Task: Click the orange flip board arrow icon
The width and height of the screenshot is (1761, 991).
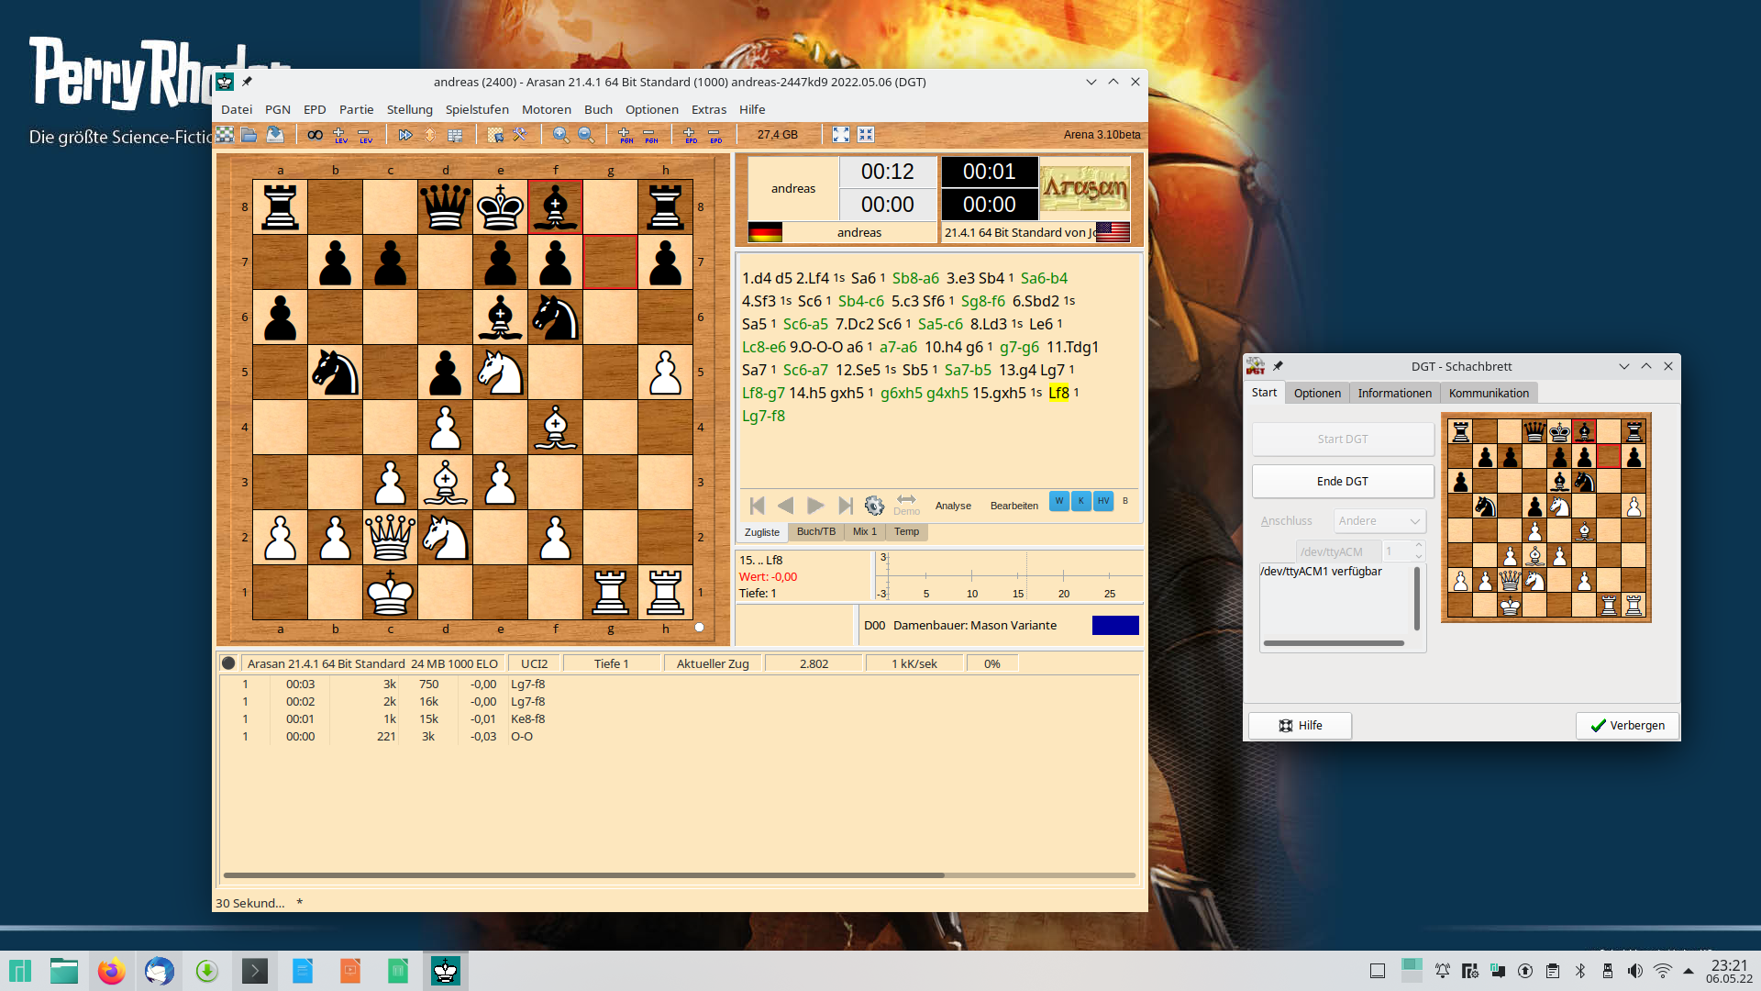Action: click(x=430, y=135)
